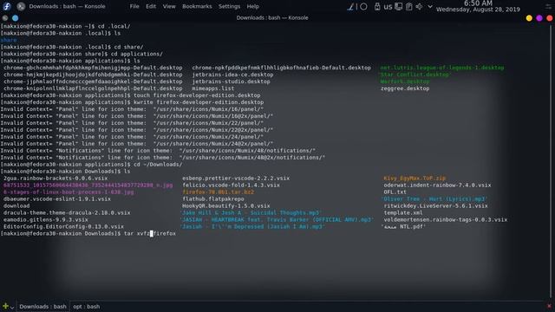The height and width of the screenshot is (312, 555).
Task: Open the Bookmarks menu
Action: 197,6
